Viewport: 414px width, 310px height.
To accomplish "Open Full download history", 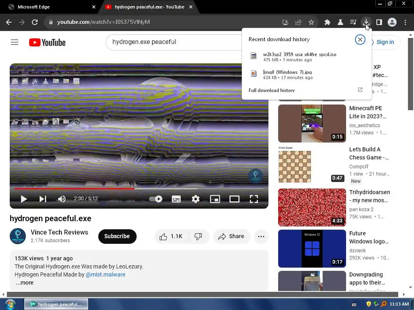I will pyautogui.click(x=272, y=90).
